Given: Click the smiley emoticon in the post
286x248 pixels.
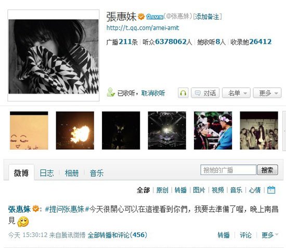Looking at the screenshot, I should coord(23,221).
